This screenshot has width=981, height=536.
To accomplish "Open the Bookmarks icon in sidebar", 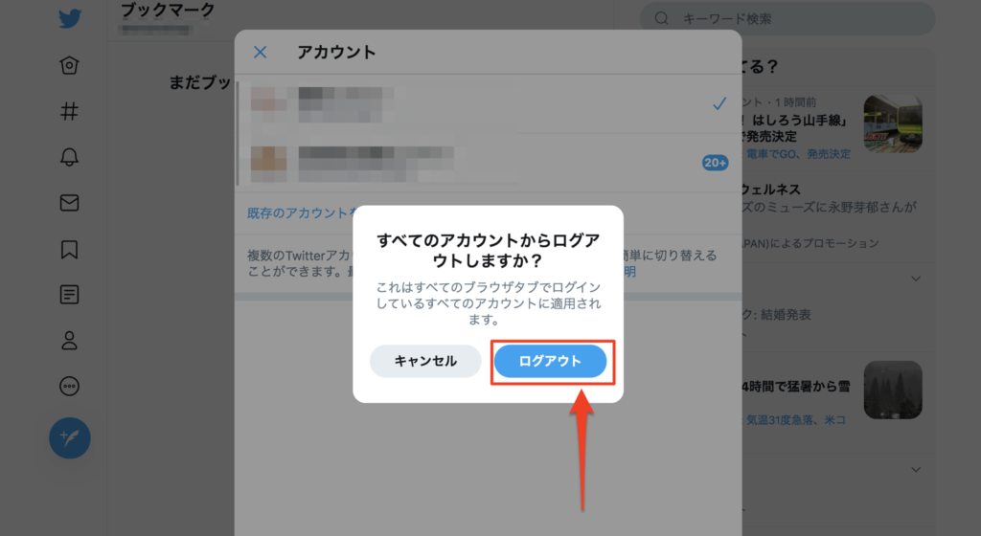I will [69, 249].
